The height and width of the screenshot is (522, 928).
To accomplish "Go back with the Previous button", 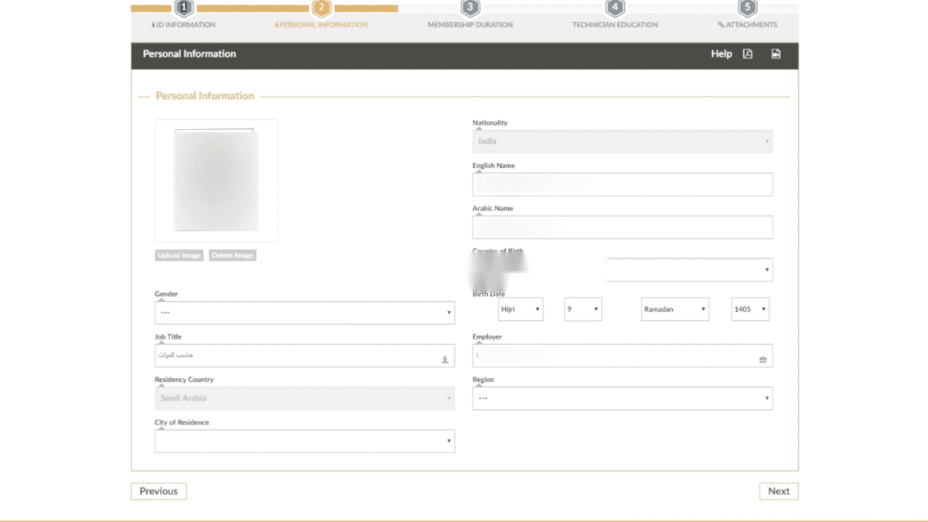I will click(159, 491).
